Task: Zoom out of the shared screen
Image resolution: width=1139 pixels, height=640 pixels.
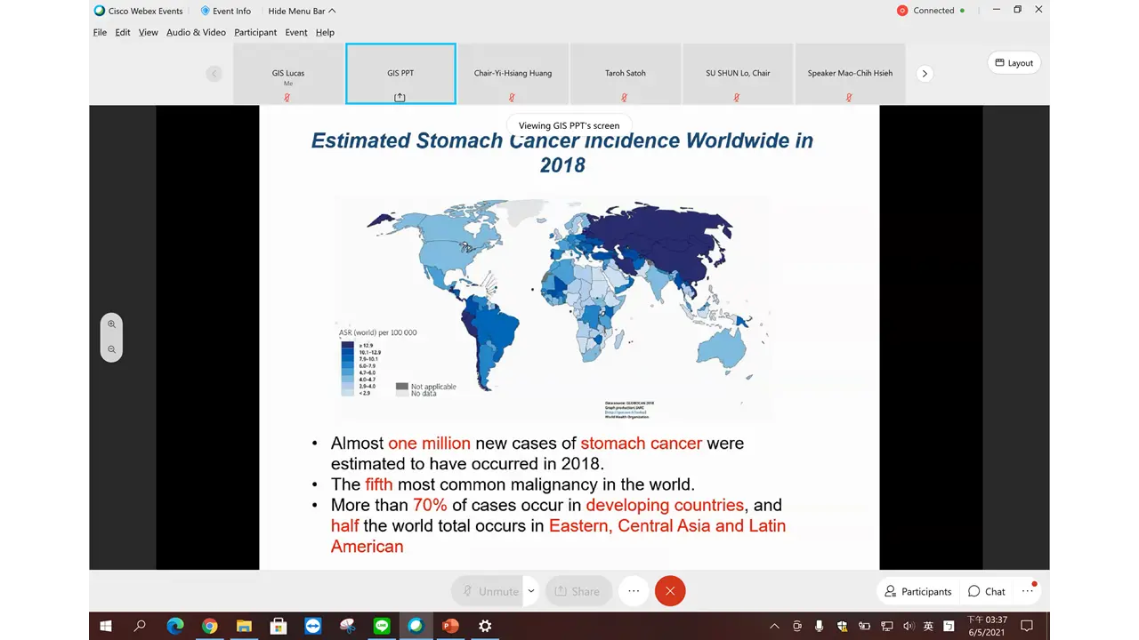Action: click(111, 349)
